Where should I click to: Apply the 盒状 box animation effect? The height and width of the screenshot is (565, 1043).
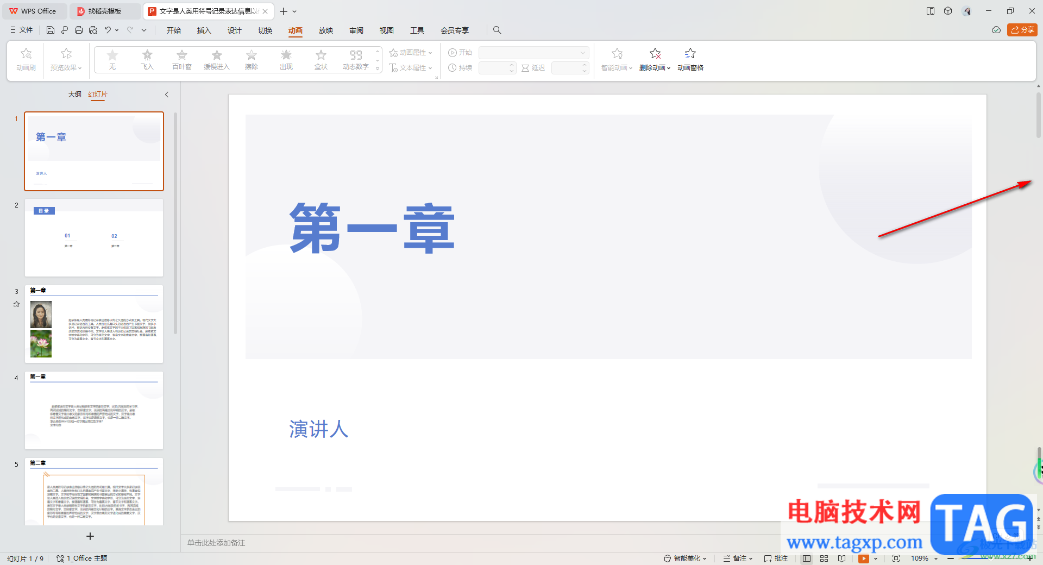(x=321, y=59)
